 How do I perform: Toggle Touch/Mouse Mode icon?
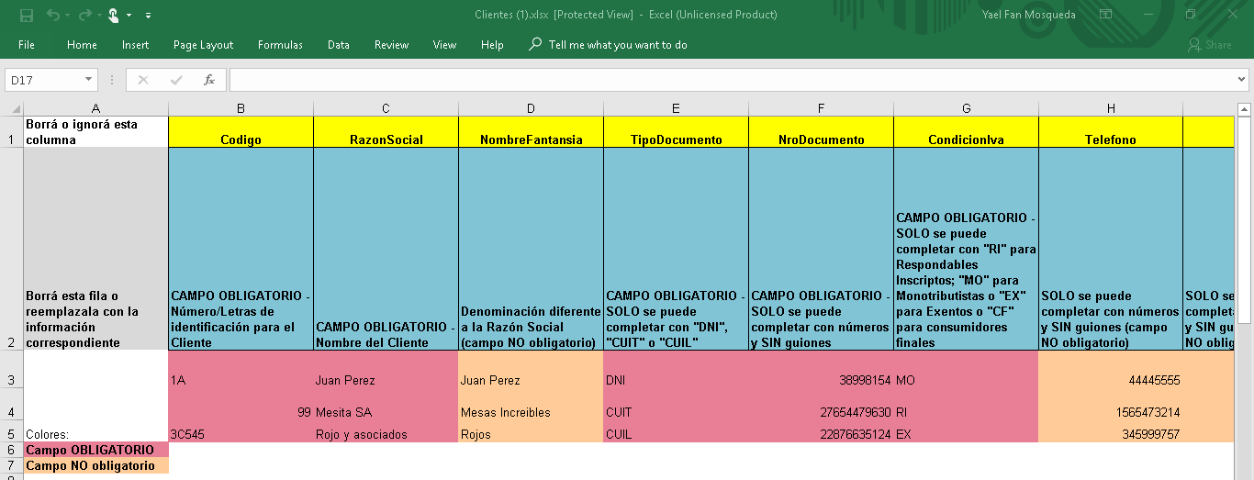(x=114, y=15)
